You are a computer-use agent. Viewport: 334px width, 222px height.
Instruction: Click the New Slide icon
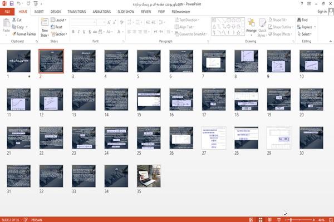(x=45, y=22)
